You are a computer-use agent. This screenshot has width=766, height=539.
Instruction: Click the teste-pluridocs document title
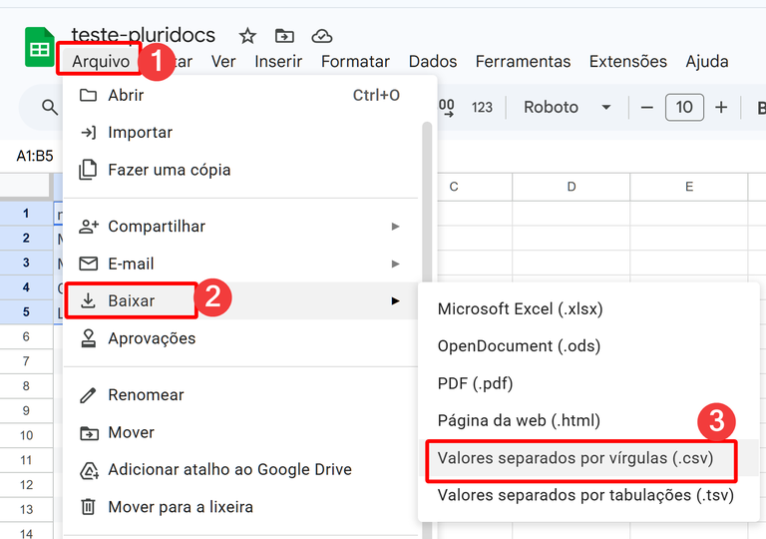(x=144, y=35)
